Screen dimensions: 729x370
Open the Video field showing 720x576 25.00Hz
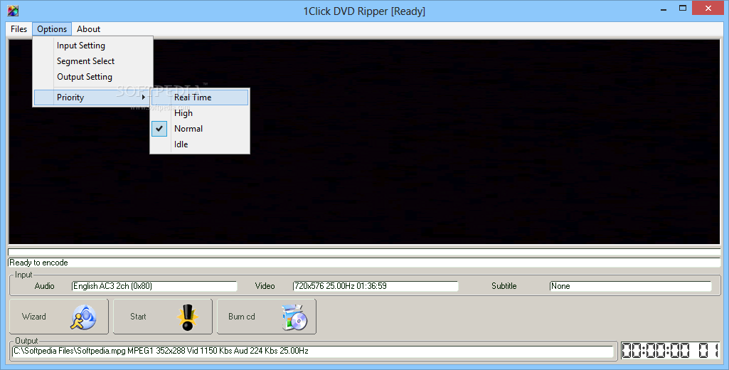[376, 286]
